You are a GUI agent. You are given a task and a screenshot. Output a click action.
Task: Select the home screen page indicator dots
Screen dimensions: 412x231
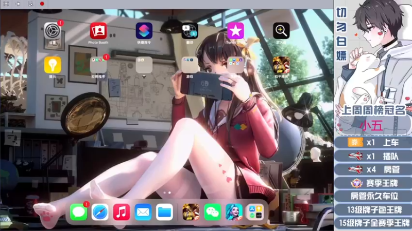[167, 193]
